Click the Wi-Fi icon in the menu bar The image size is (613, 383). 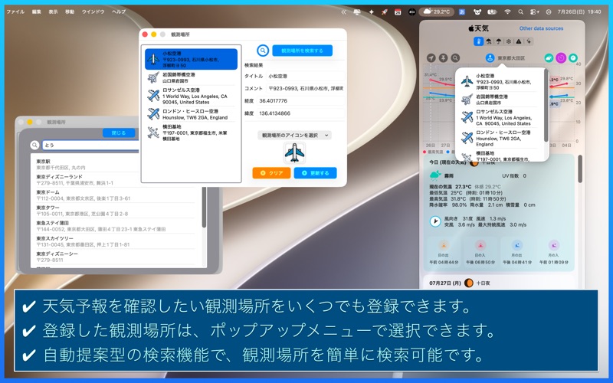click(507, 11)
